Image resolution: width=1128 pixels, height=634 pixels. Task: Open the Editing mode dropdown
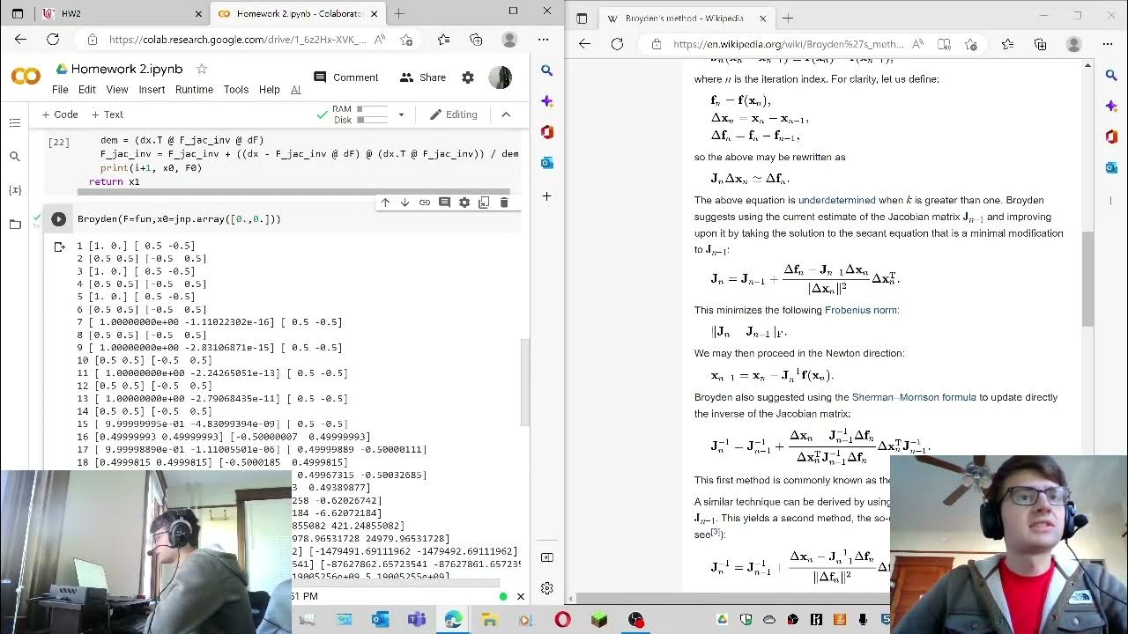[453, 114]
